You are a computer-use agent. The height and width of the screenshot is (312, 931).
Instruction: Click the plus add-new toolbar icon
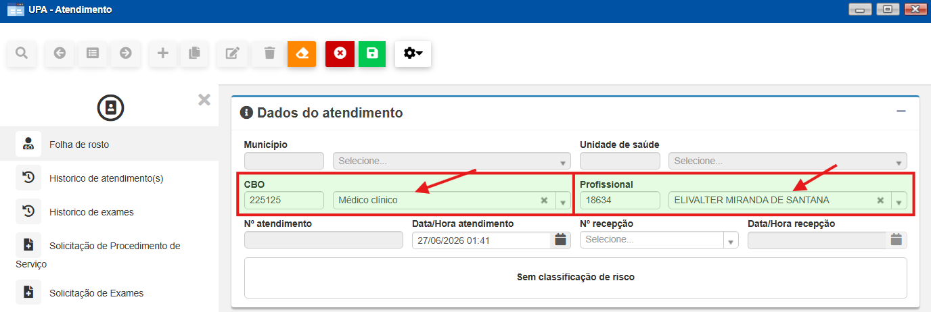click(x=162, y=53)
